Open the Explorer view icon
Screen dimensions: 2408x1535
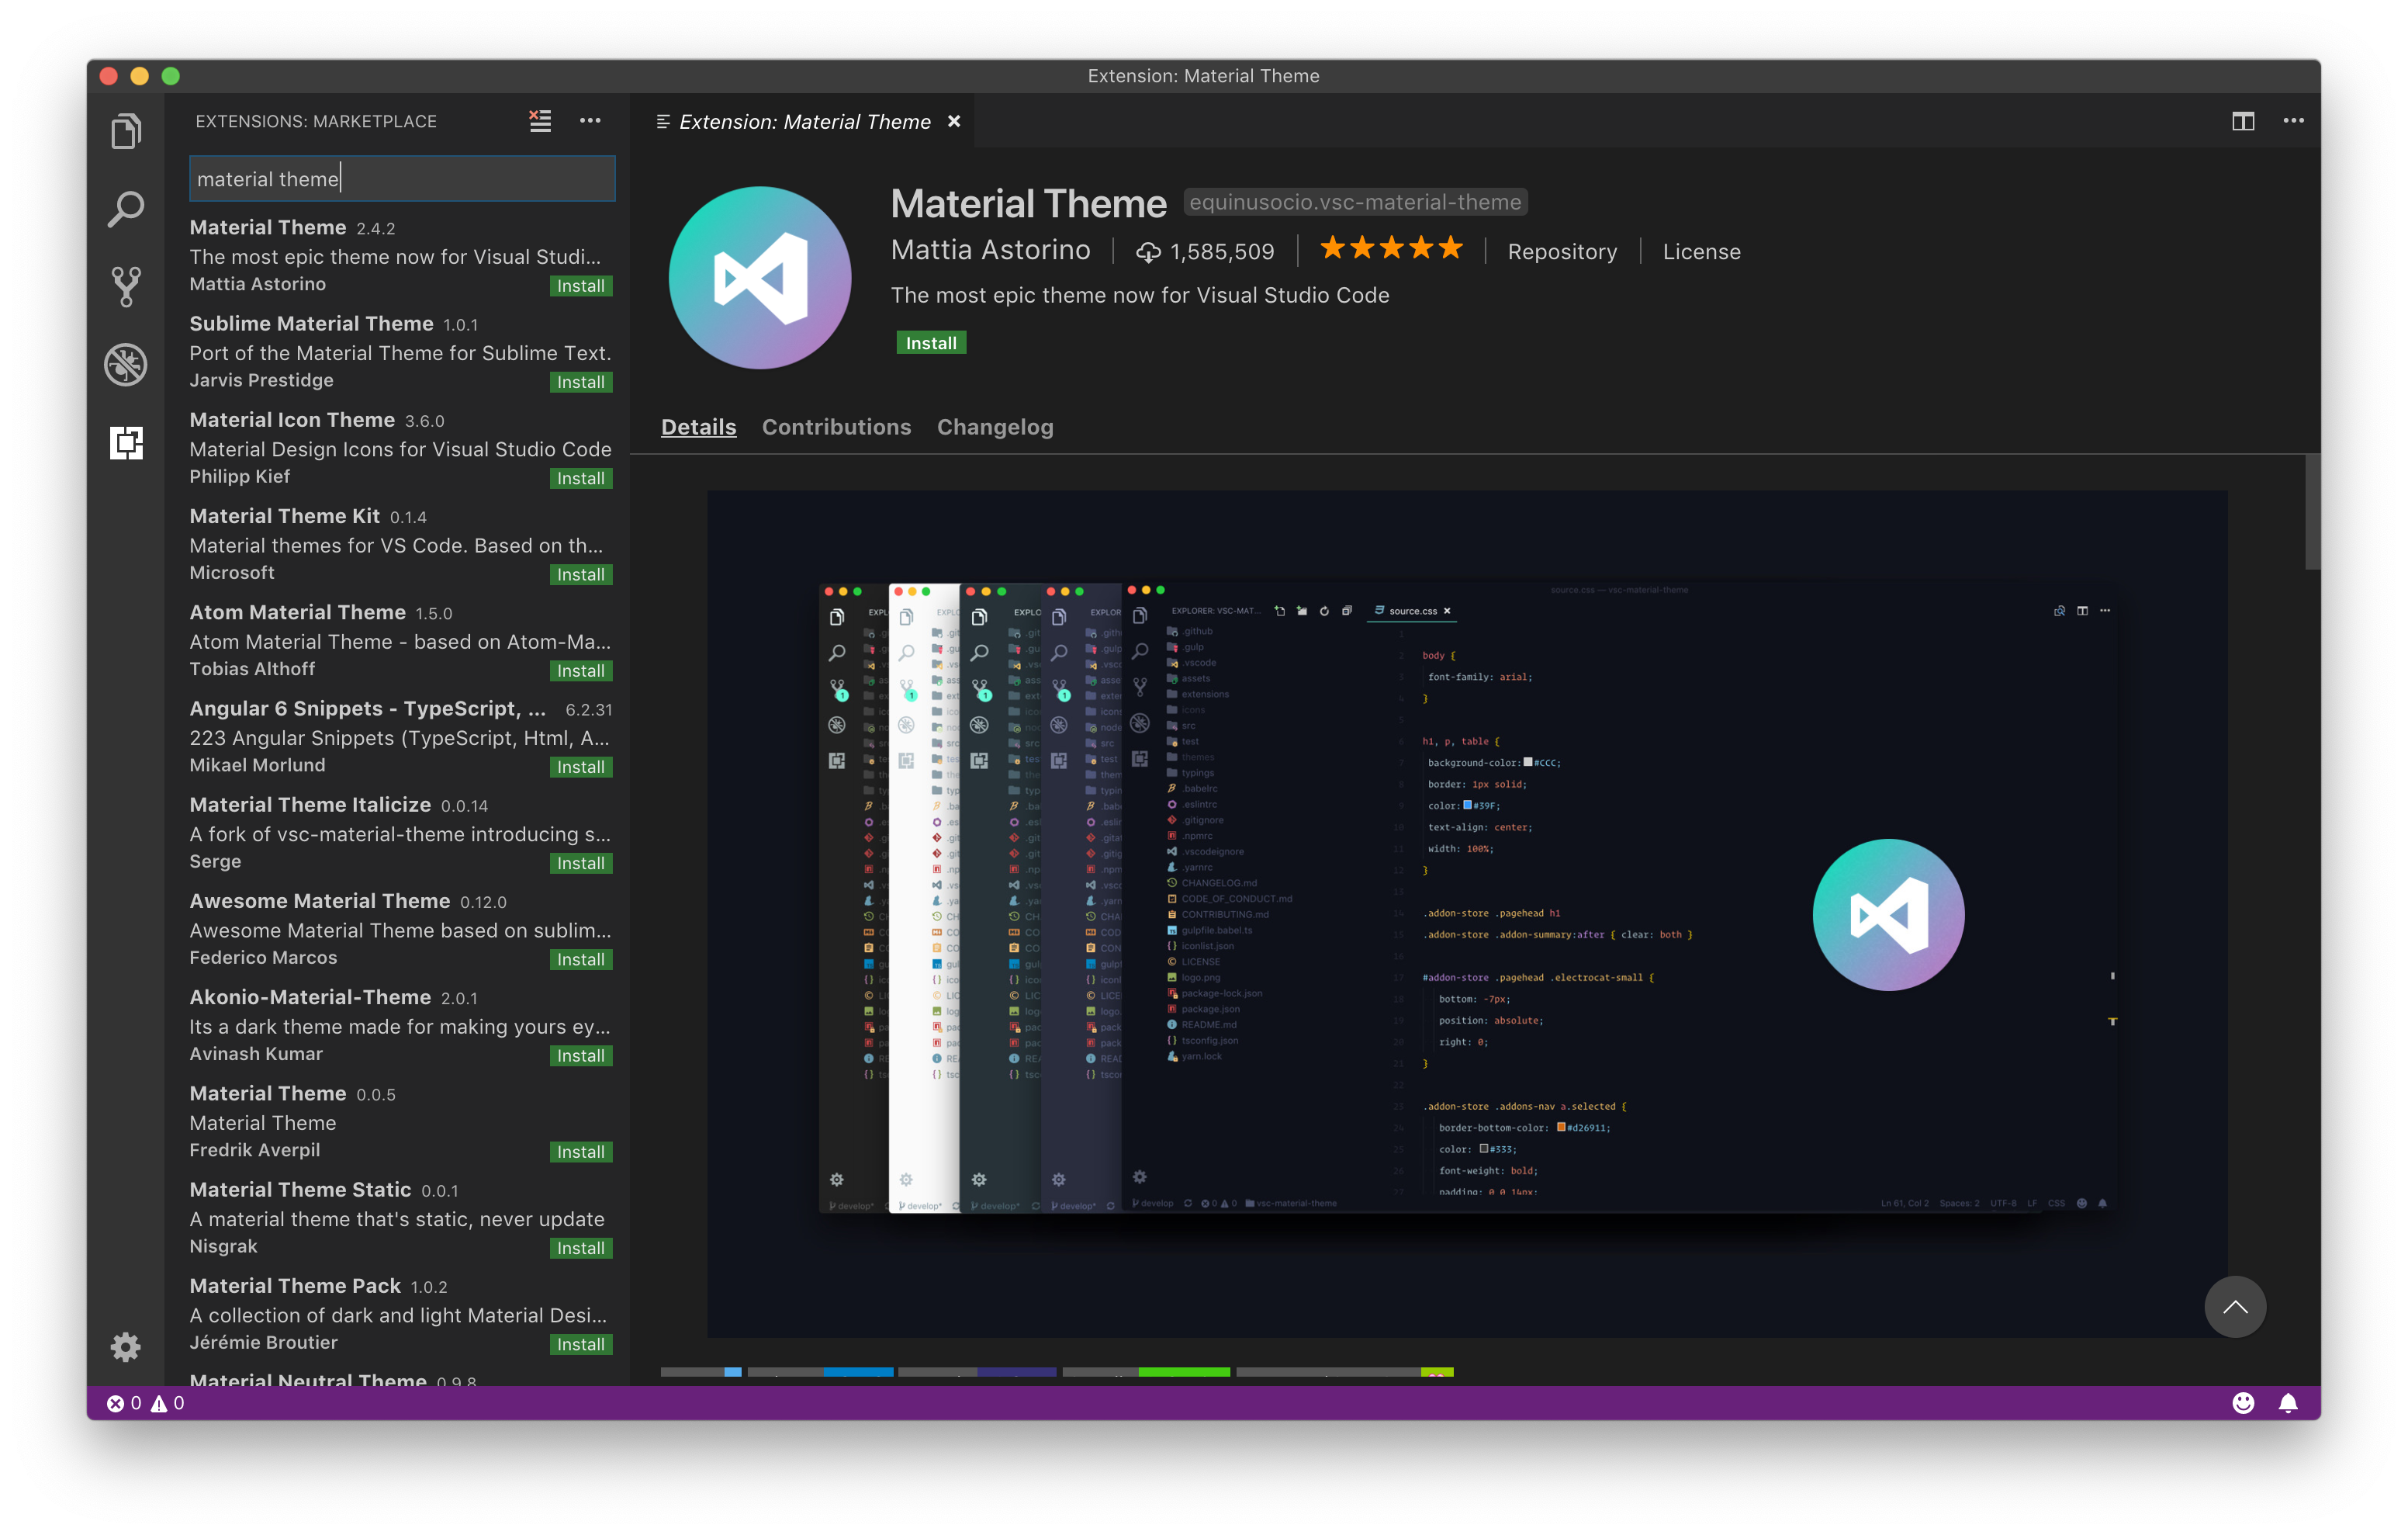coord(126,131)
